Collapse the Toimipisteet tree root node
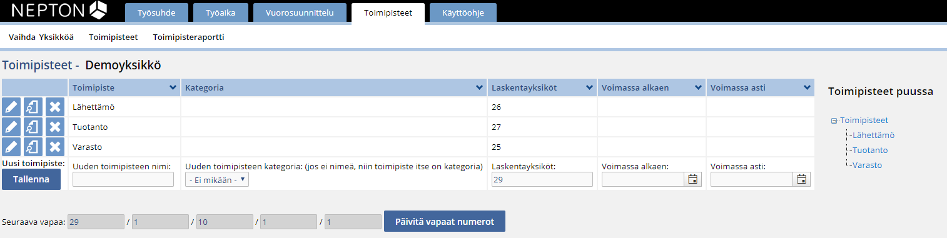Screen dimensions: 947x238 tap(834, 121)
